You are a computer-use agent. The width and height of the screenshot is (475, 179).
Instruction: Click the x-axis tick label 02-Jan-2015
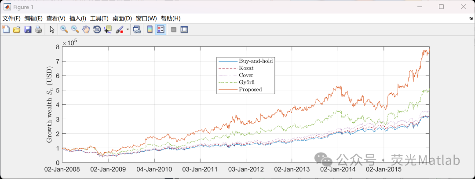[384, 169]
